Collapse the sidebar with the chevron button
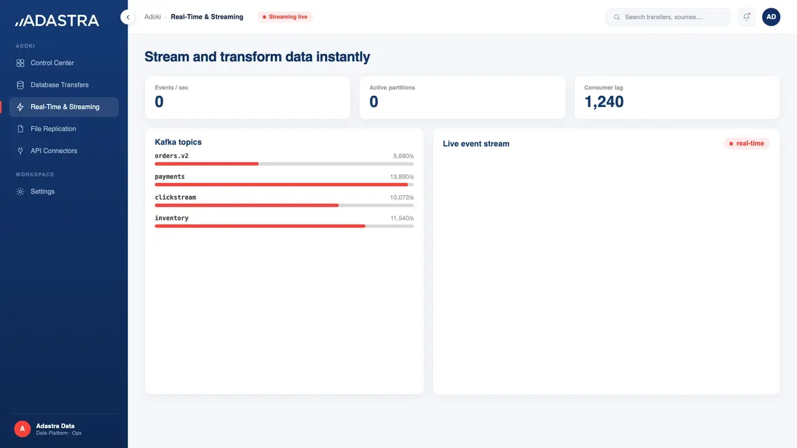 click(128, 17)
